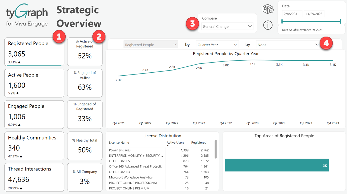Open the None breakdown dropdown

click(x=288, y=45)
